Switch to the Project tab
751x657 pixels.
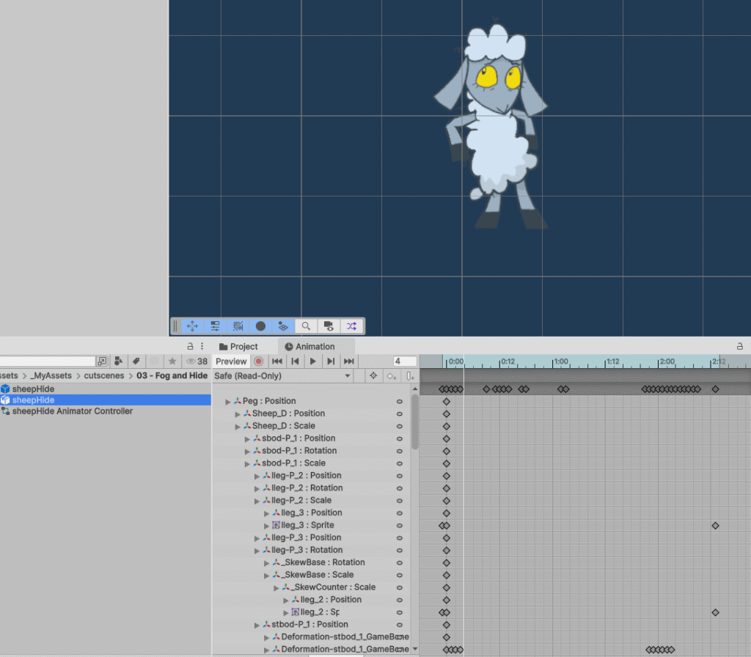pos(238,347)
